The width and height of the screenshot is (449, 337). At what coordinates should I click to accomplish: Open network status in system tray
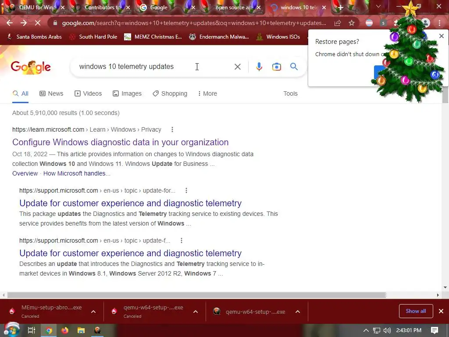click(x=376, y=330)
